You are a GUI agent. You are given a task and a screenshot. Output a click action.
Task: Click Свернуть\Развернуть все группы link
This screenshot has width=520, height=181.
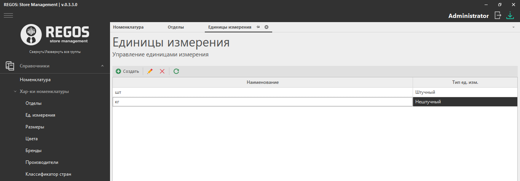[55, 52]
